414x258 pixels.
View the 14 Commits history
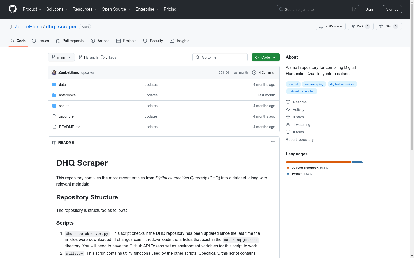(x=263, y=72)
